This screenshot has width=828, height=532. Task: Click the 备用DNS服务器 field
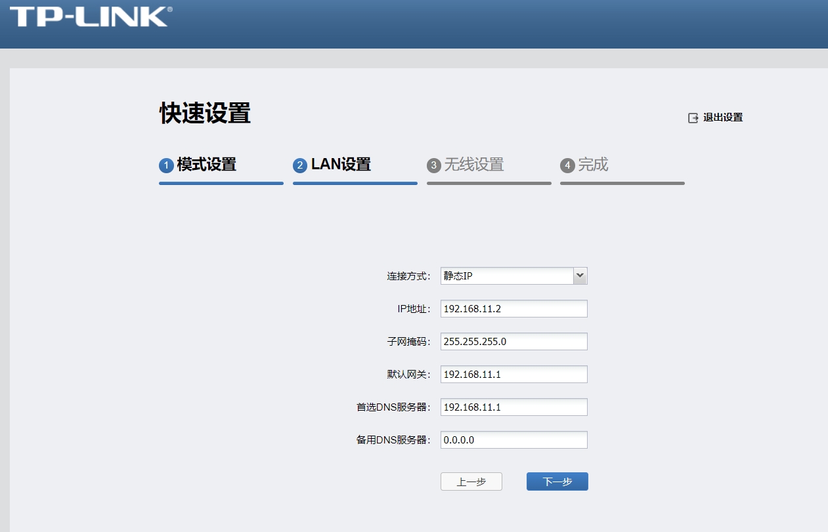[x=513, y=440]
